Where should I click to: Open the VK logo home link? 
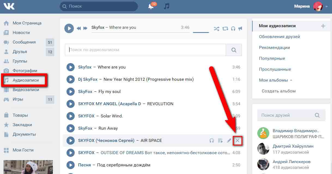tap(9, 6)
